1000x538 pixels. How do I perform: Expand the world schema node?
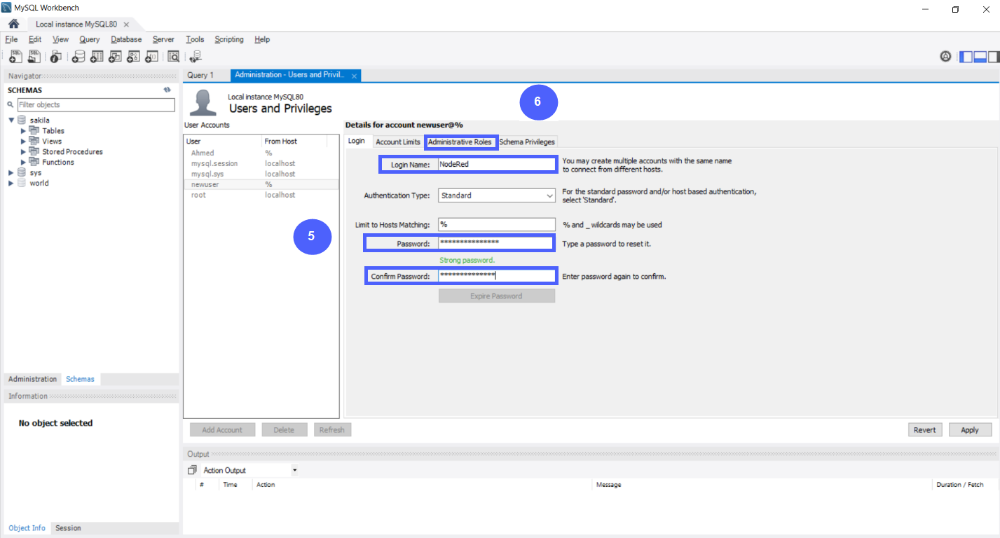11,184
